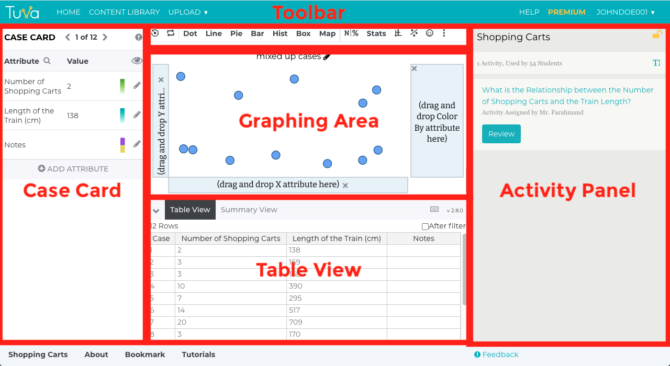This screenshot has width=670, height=366.
Task: Edit the Number of Shopping Carts attribute
Action: (137, 86)
